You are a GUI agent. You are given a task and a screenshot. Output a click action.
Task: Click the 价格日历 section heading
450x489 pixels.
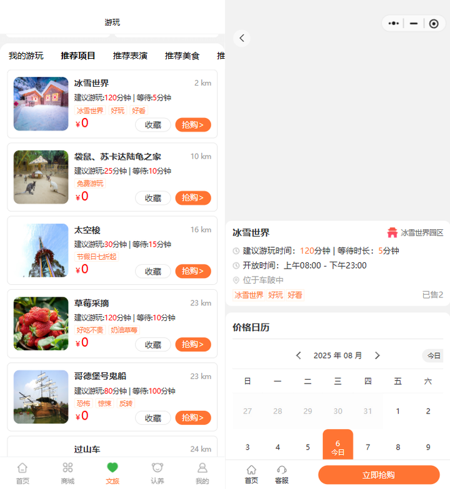point(251,327)
